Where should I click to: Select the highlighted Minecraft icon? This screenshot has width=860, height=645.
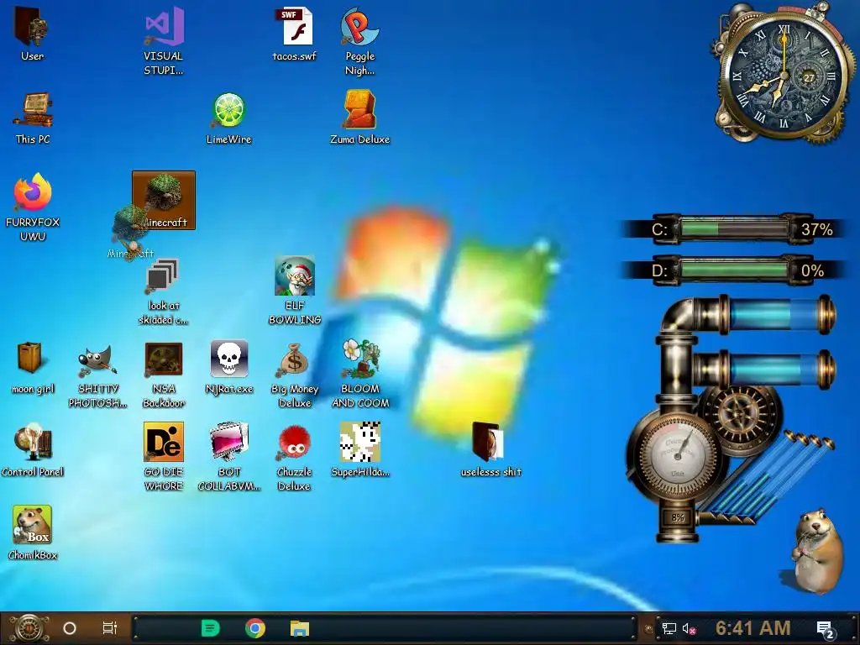point(164,200)
